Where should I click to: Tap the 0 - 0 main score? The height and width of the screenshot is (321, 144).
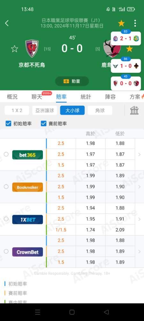(72, 48)
